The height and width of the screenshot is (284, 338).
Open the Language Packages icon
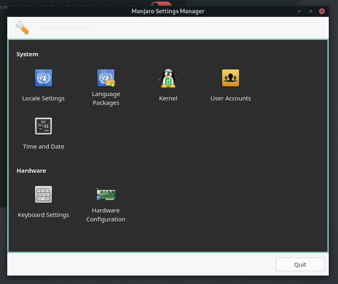(x=106, y=78)
